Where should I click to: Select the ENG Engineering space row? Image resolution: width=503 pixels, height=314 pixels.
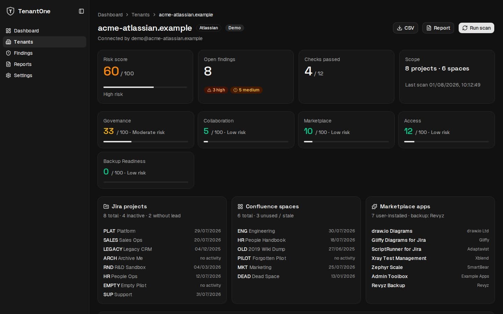[x=296, y=231]
